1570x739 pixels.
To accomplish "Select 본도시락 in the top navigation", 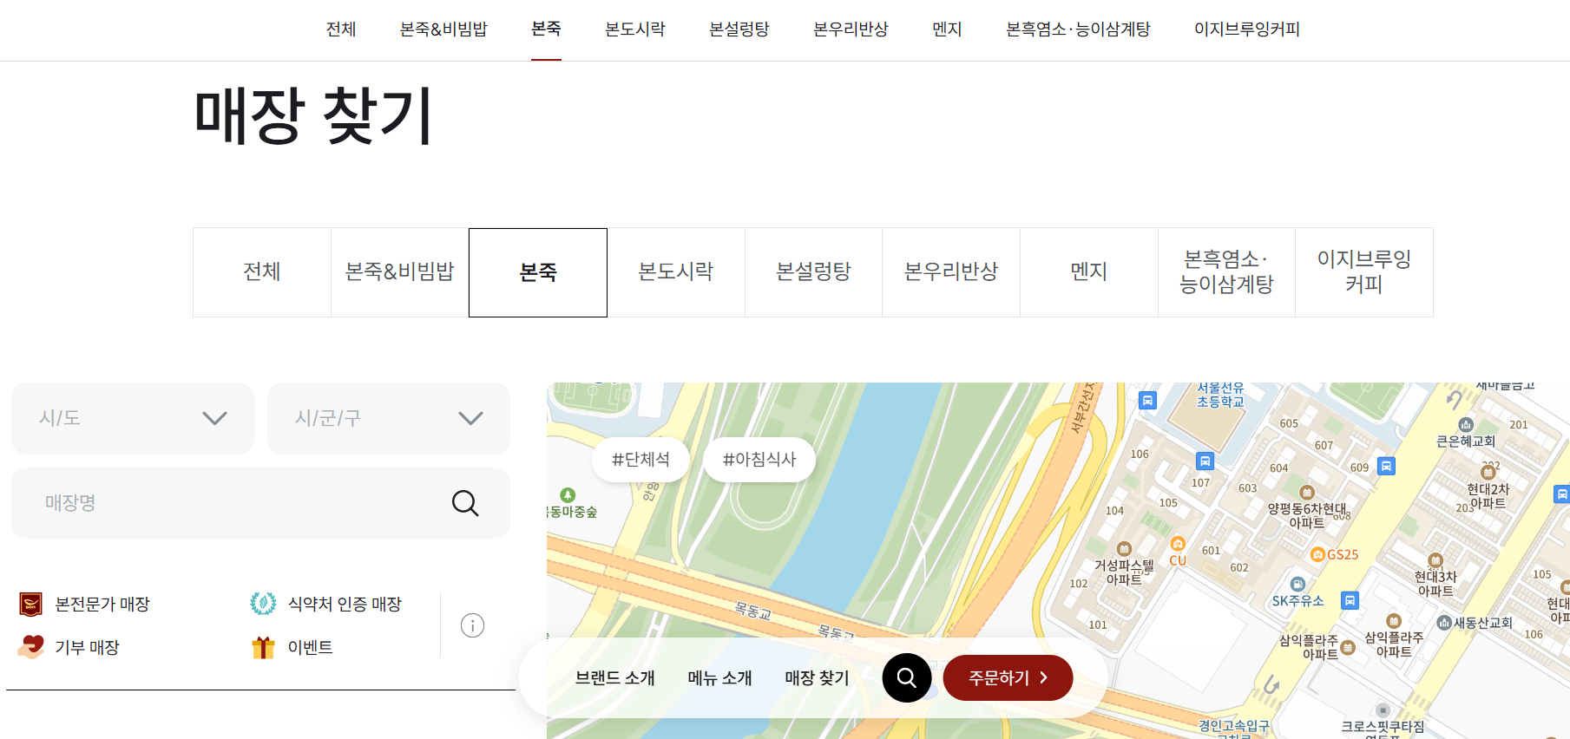I will point(635,29).
